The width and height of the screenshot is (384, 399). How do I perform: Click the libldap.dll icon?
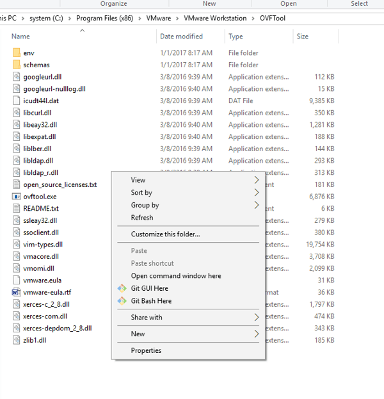point(16,160)
